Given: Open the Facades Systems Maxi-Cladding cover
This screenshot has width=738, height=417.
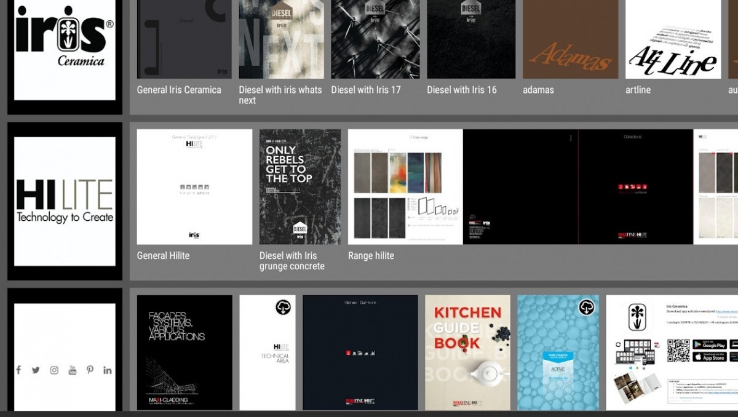Looking at the screenshot, I should (x=184, y=352).
